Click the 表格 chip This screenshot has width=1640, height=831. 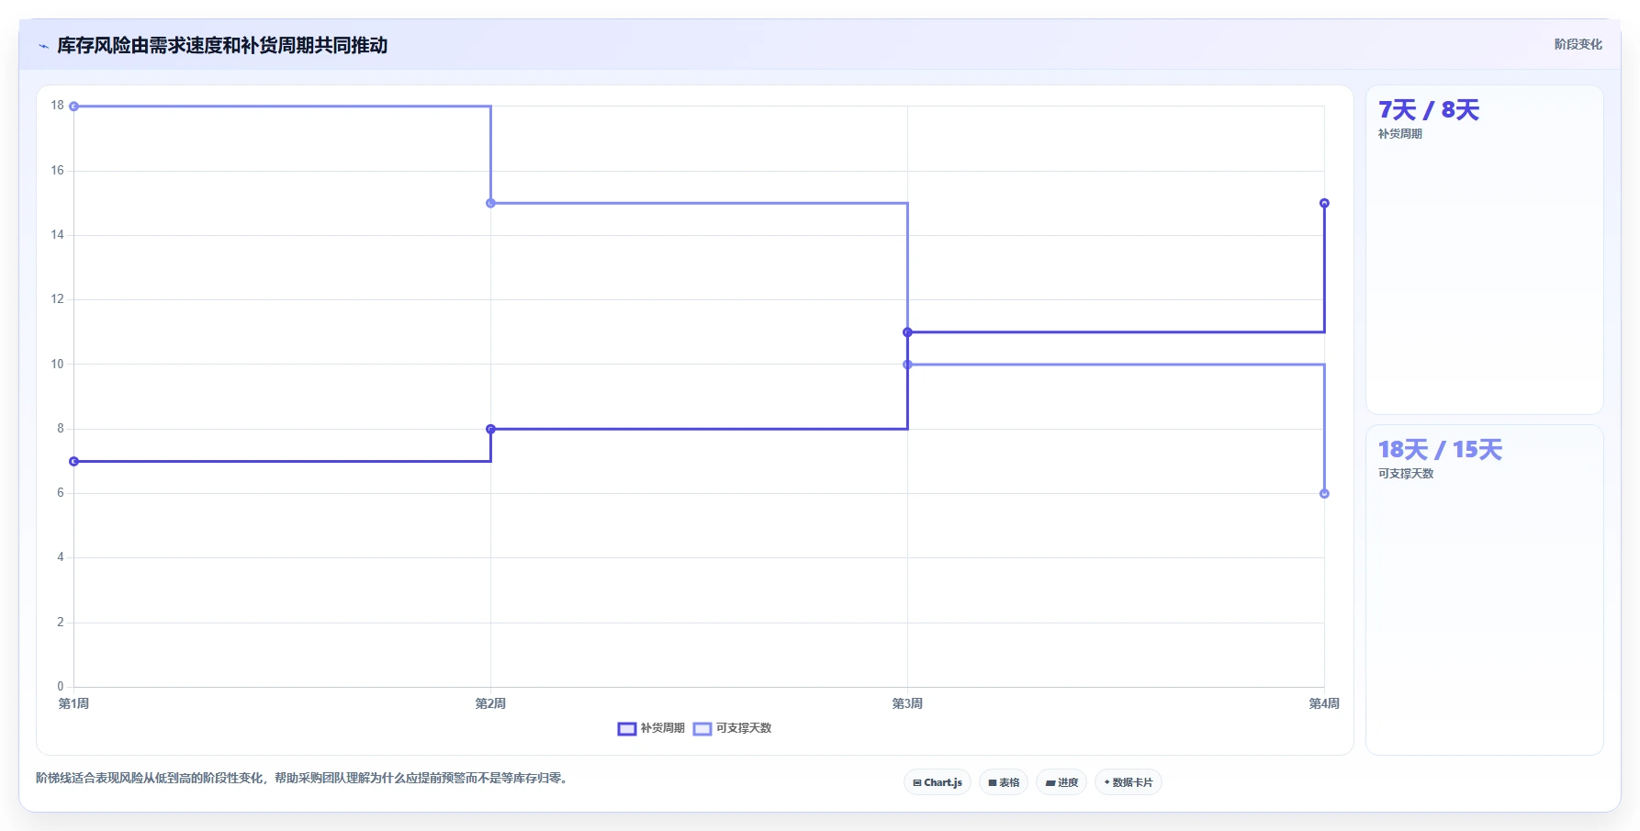click(x=1004, y=782)
